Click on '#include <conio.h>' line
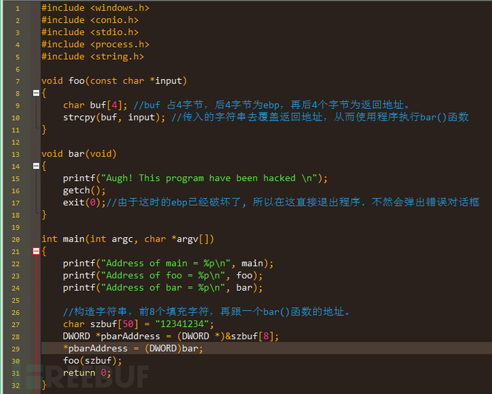Screen dimensions: 492x394 click(90, 20)
